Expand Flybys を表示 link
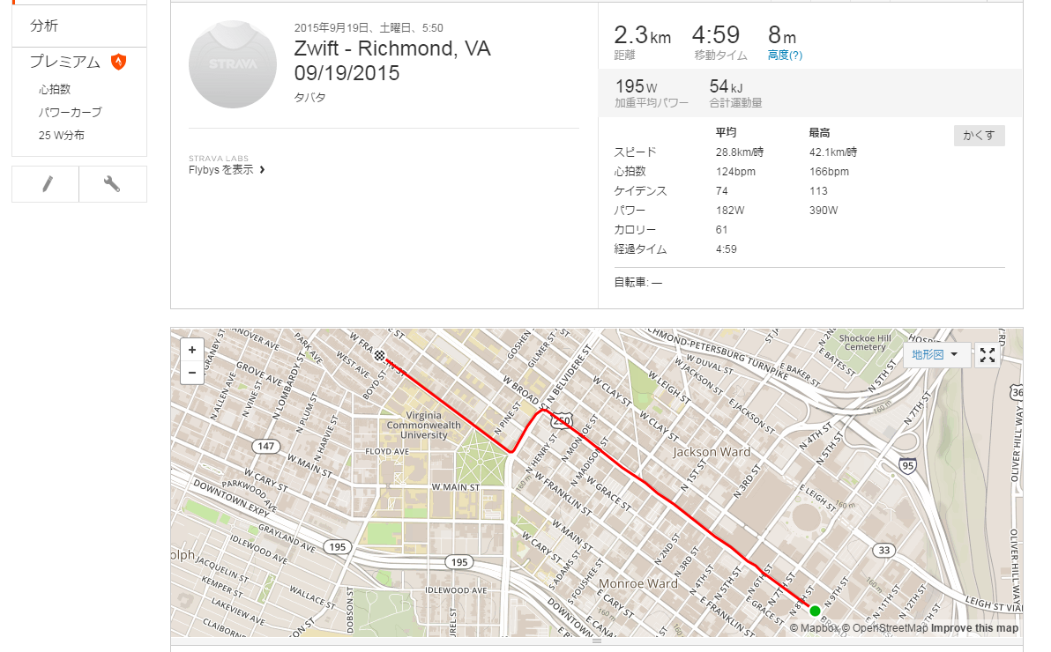Viewport: 1051px width, 652px height. pyautogui.click(x=227, y=170)
